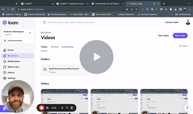Viewport: 193px width, 114px height.
Task: Switch to the first ChatGPT tab
Action: [x=37, y=4]
